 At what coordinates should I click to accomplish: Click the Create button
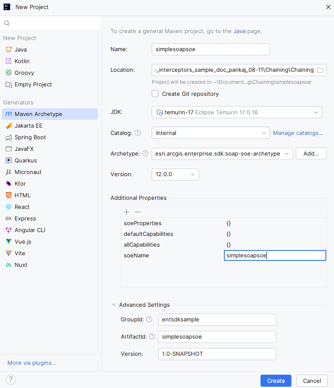pos(276,380)
